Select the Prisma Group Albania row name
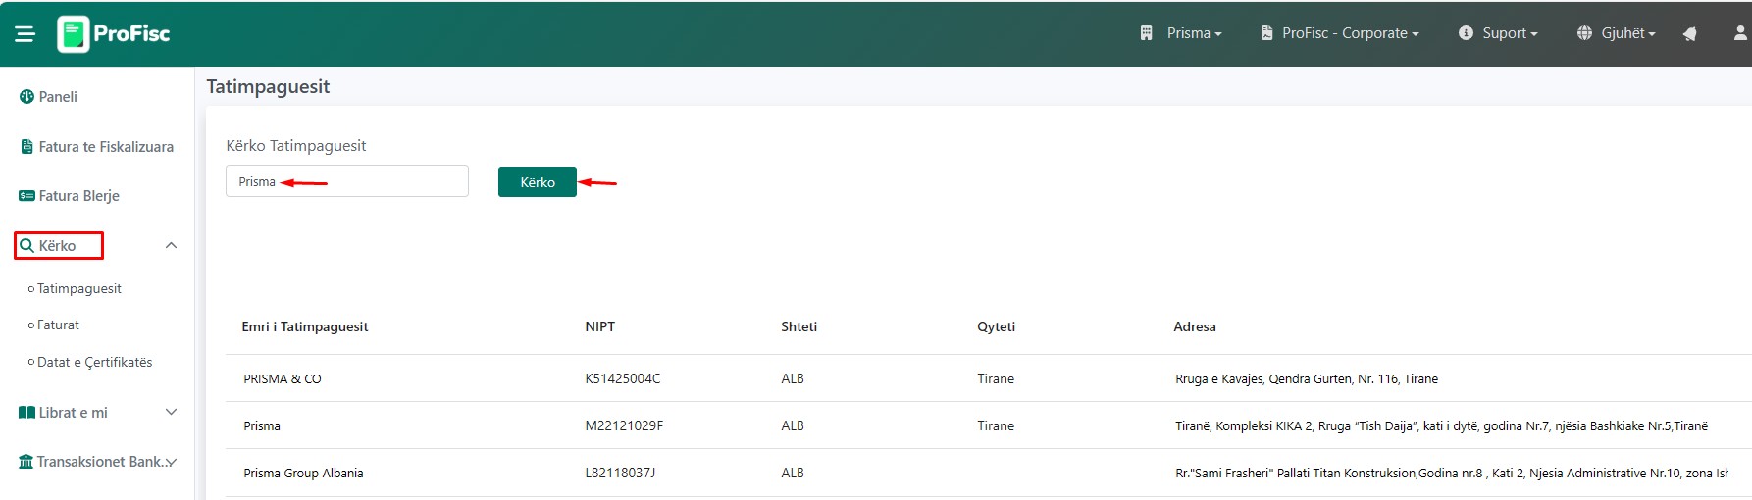 [x=303, y=474]
